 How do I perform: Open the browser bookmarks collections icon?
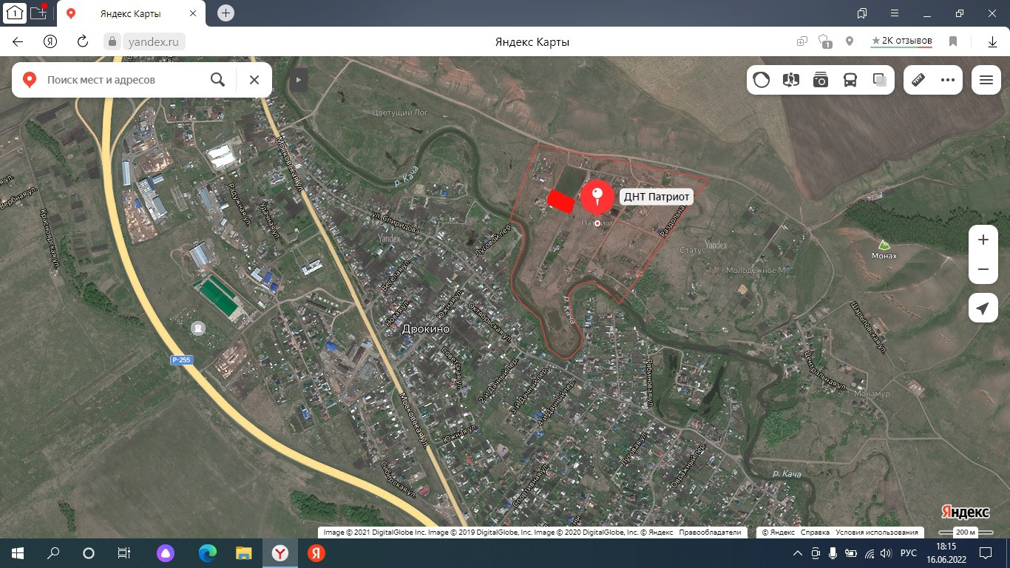[862, 13]
